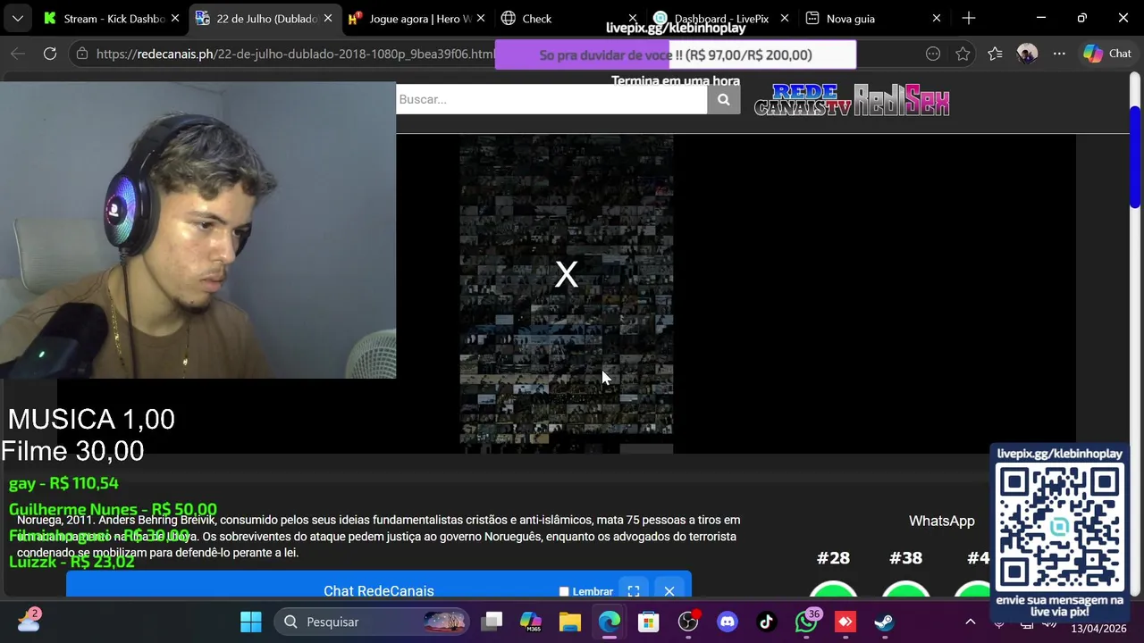Viewport: 1144px width, 643px height.
Task: Open Discord from taskbar
Action: (728, 622)
